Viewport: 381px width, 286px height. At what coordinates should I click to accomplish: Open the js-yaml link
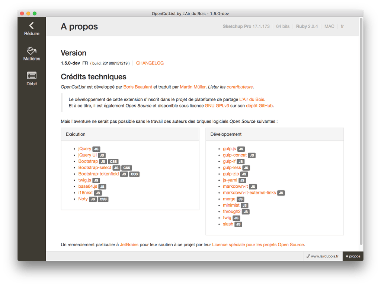click(x=230, y=180)
